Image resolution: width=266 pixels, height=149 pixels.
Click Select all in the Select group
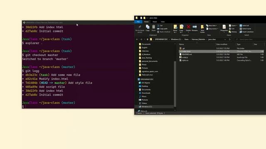(244, 26)
